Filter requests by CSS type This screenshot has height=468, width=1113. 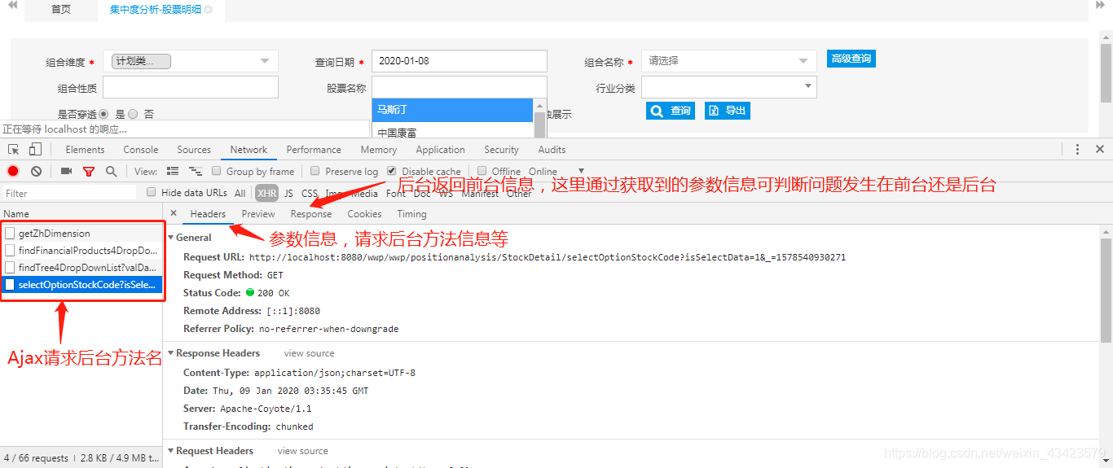coord(310,193)
